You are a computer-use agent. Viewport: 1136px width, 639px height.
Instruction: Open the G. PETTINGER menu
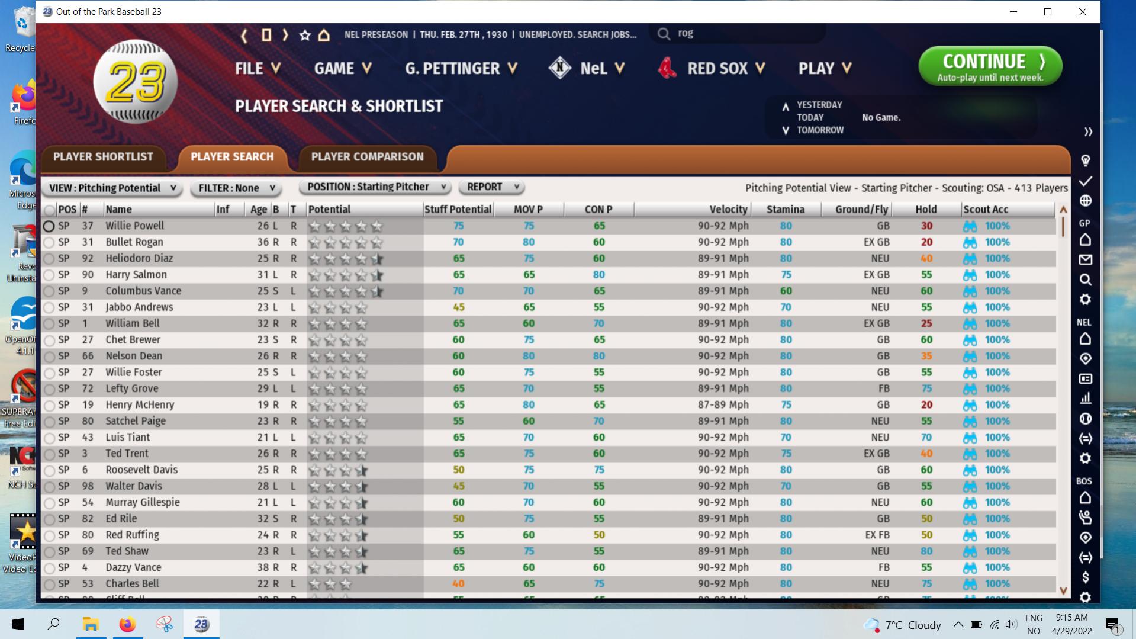461,69
